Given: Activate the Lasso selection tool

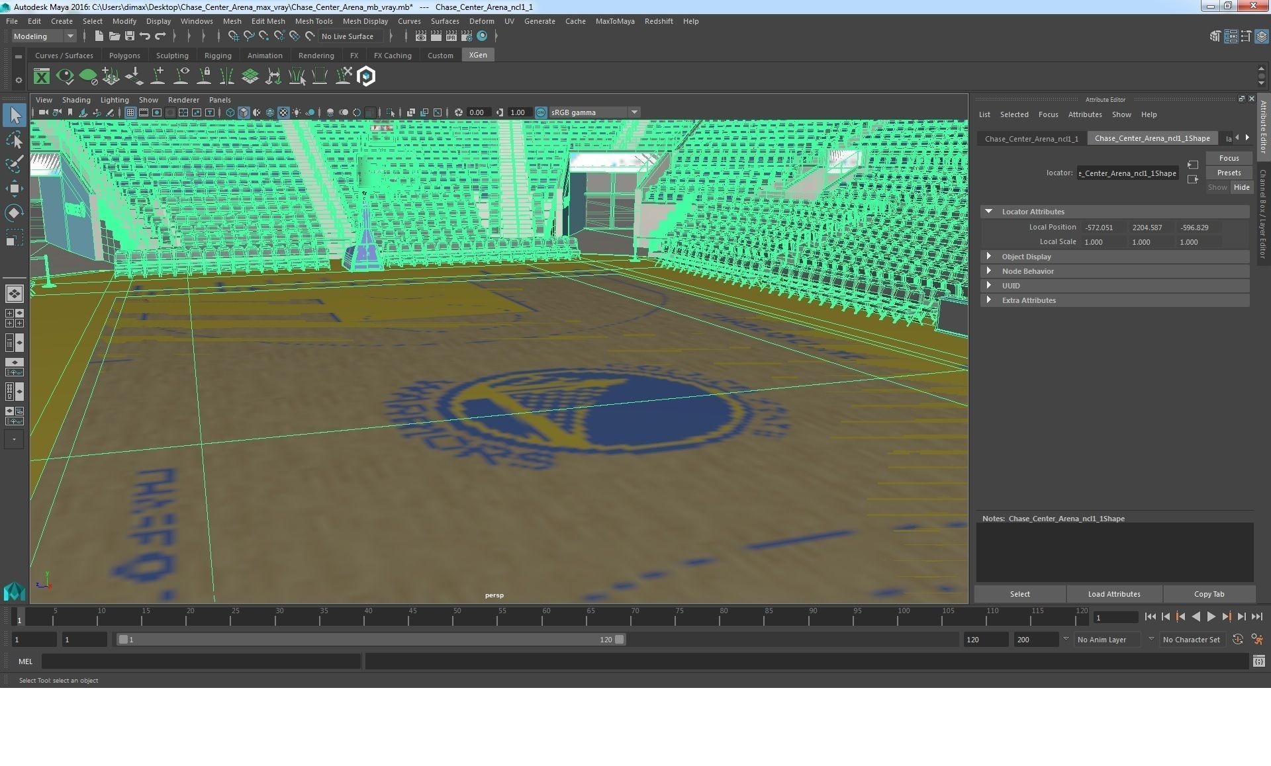Looking at the screenshot, I should (14, 140).
